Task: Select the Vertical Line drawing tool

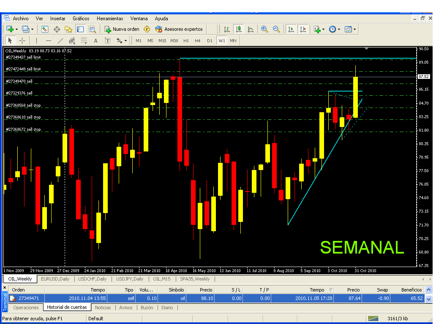Action: [x=36, y=41]
